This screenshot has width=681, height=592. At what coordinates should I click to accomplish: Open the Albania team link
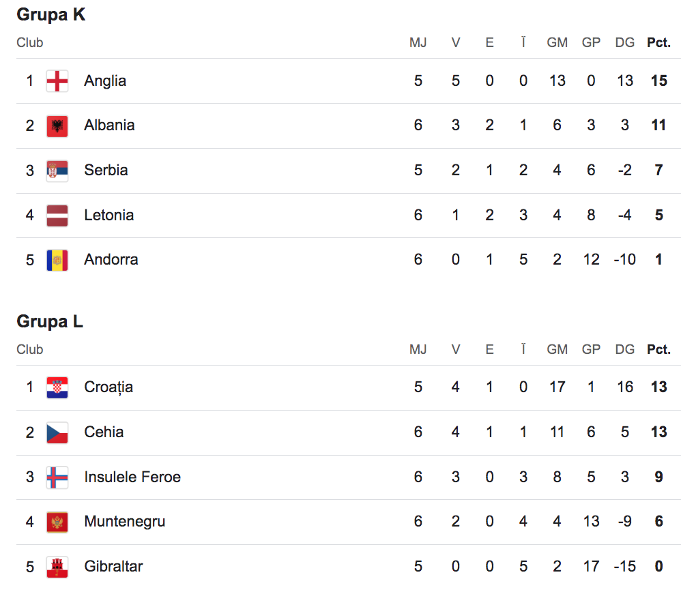pos(109,125)
